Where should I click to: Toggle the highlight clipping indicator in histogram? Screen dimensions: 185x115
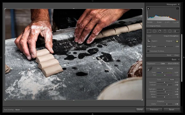point(178,9)
